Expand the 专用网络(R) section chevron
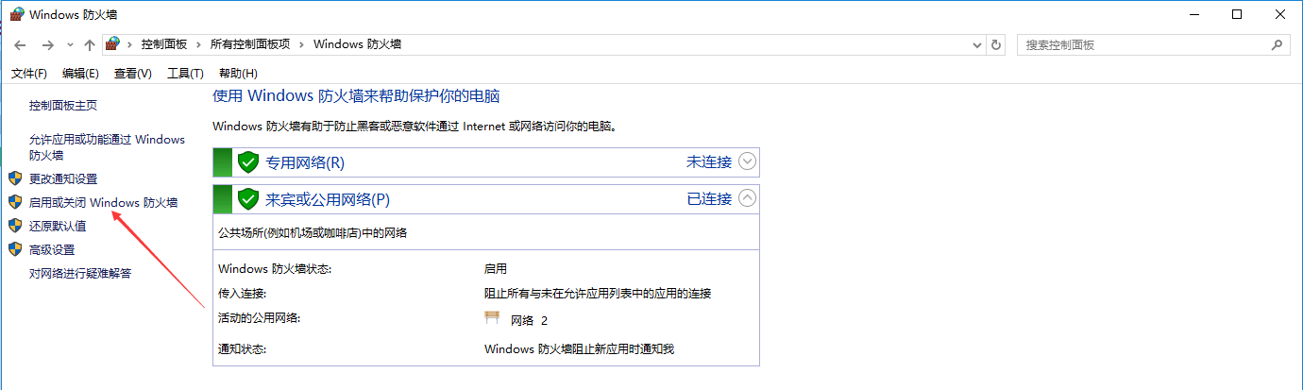Screen dimensions: 1303x390 (747, 161)
